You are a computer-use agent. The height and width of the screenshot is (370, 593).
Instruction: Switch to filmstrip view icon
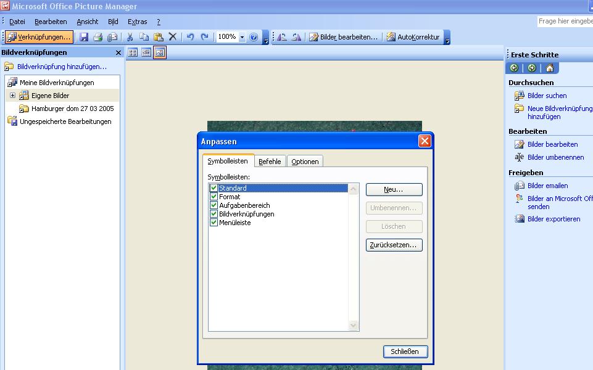click(146, 53)
